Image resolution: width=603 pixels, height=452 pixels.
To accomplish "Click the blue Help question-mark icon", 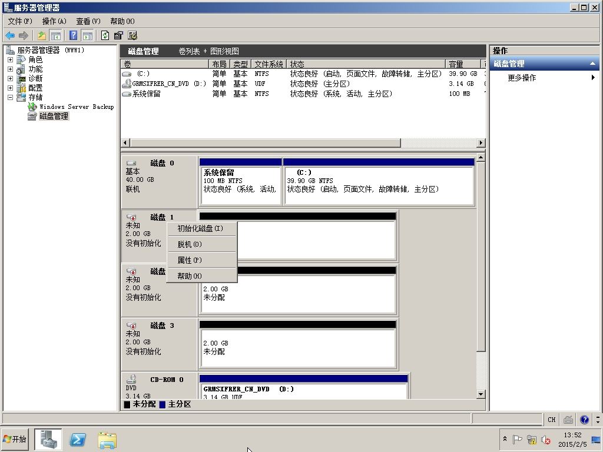I will (x=74, y=36).
